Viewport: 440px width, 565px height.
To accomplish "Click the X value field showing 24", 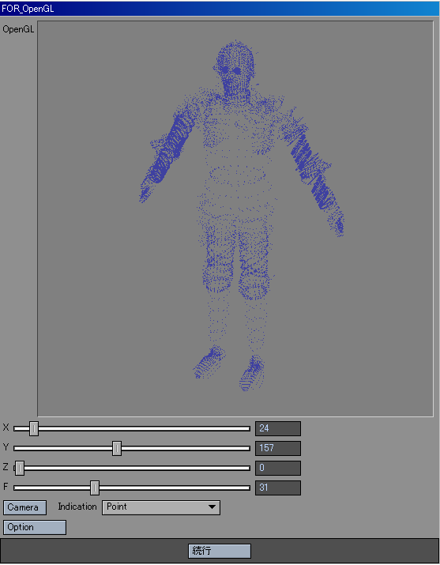I will pyautogui.click(x=278, y=428).
